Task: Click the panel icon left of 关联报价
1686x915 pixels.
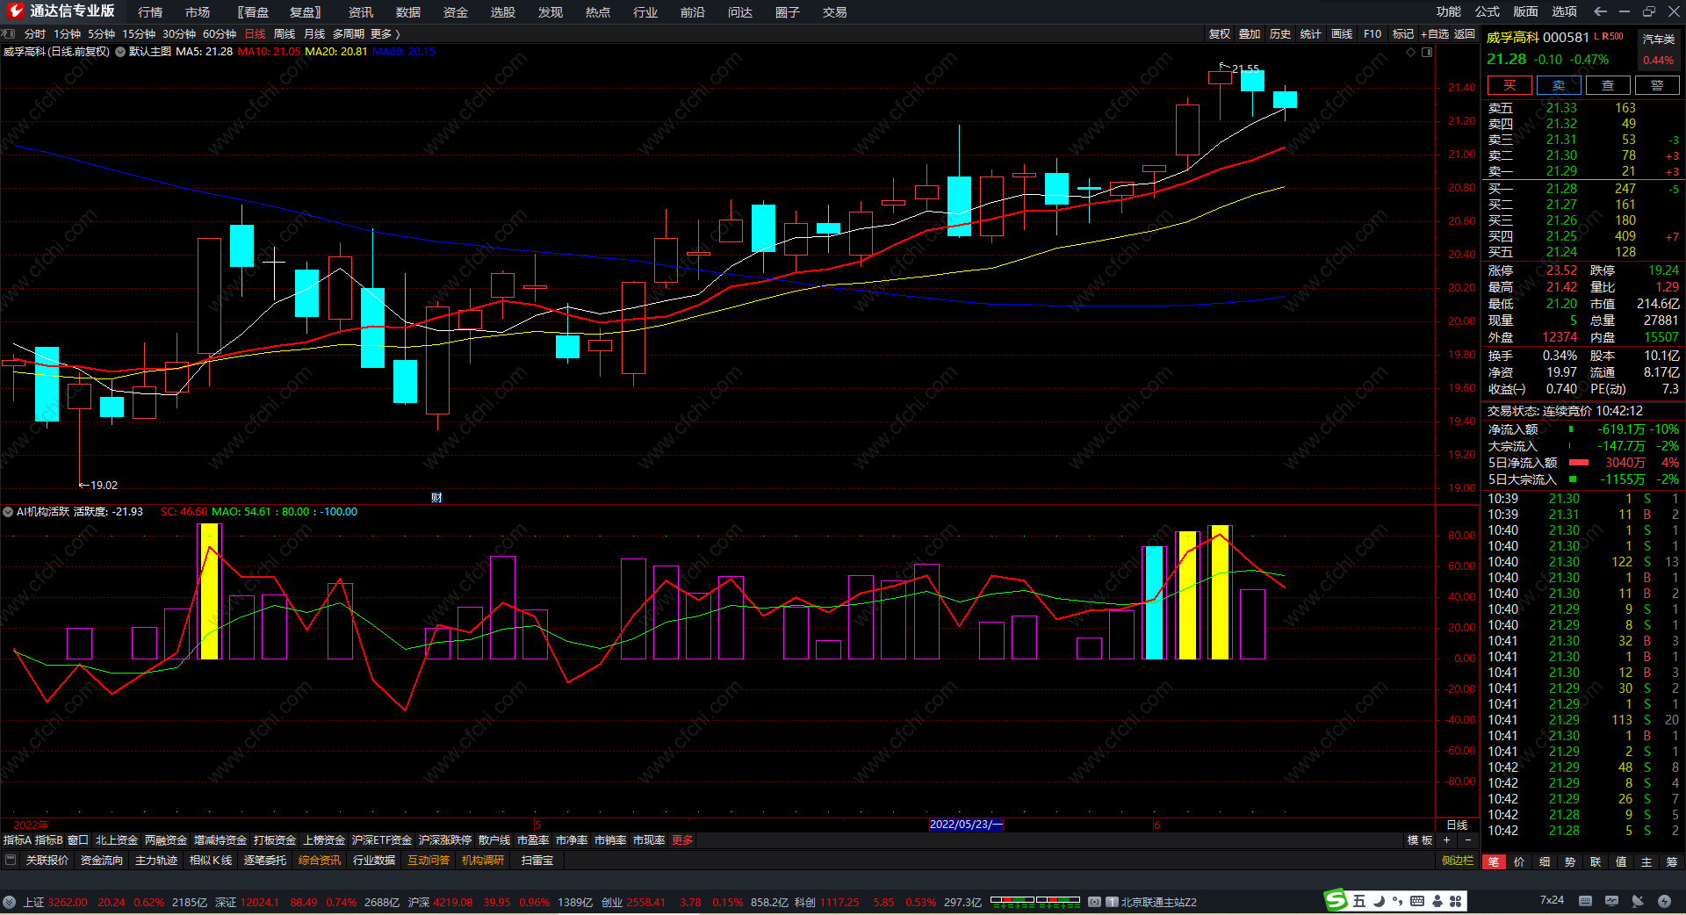Action: click(x=11, y=861)
